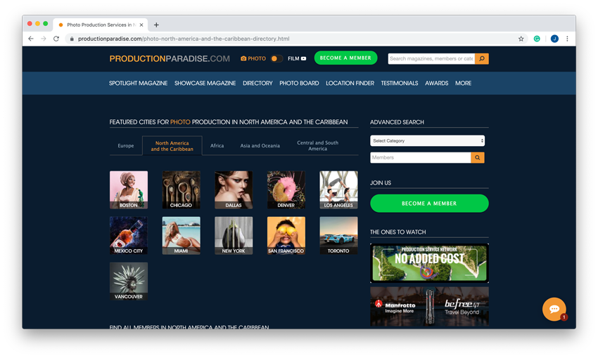Open the Select Category dropdown
This screenshot has height=358, width=598.
(x=427, y=141)
